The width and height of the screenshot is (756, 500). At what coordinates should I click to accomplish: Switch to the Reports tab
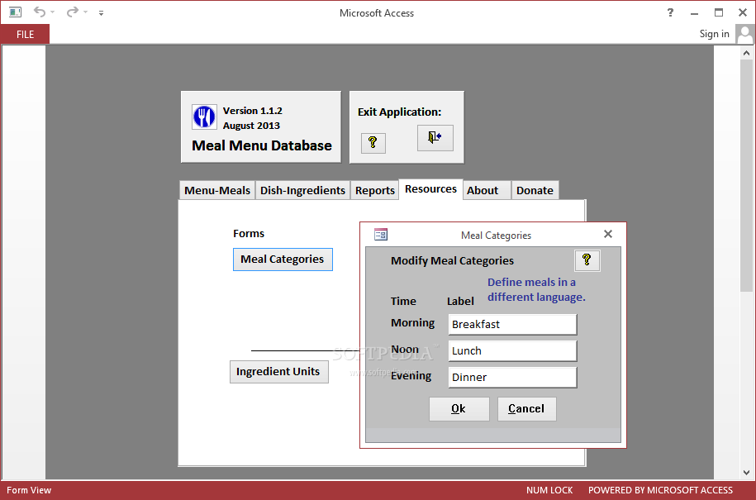click(x=374, y=190)
